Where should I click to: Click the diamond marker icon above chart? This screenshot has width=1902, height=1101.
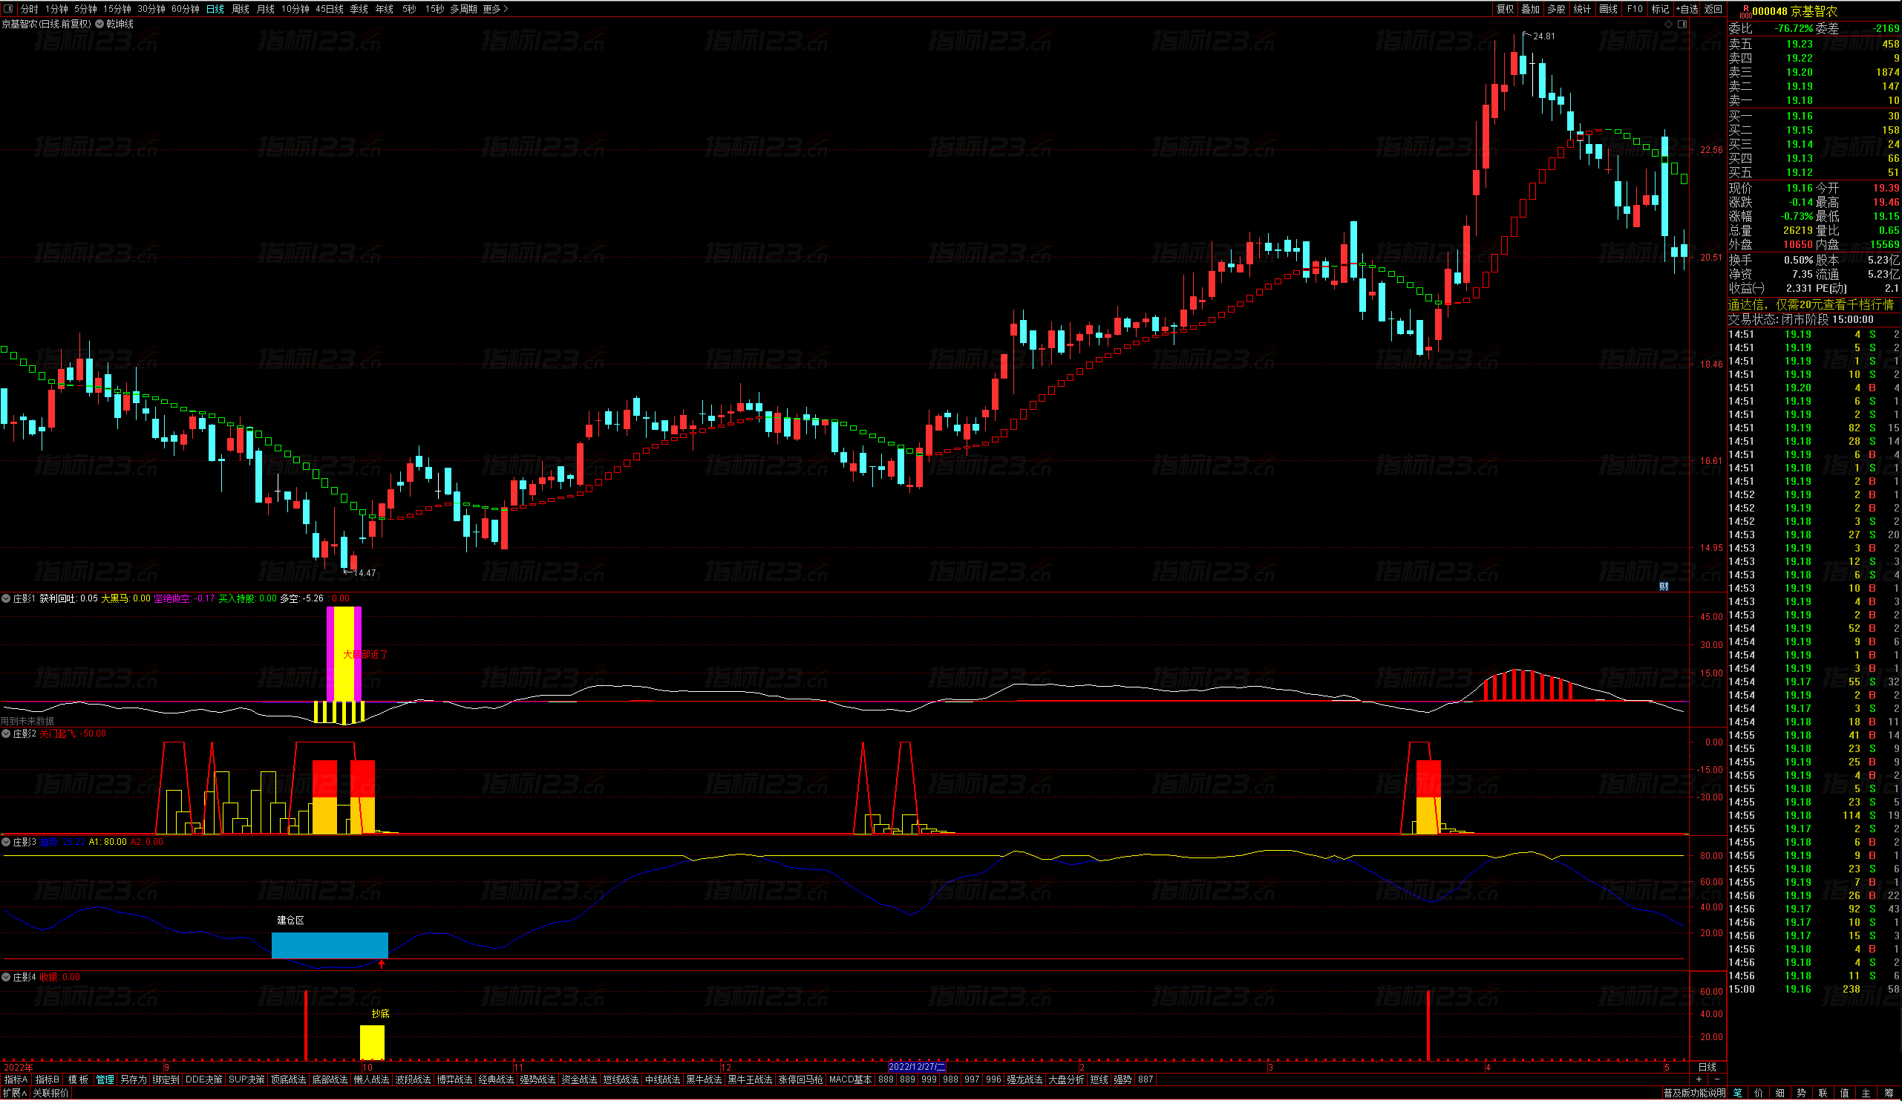[x=1668, y=24]
